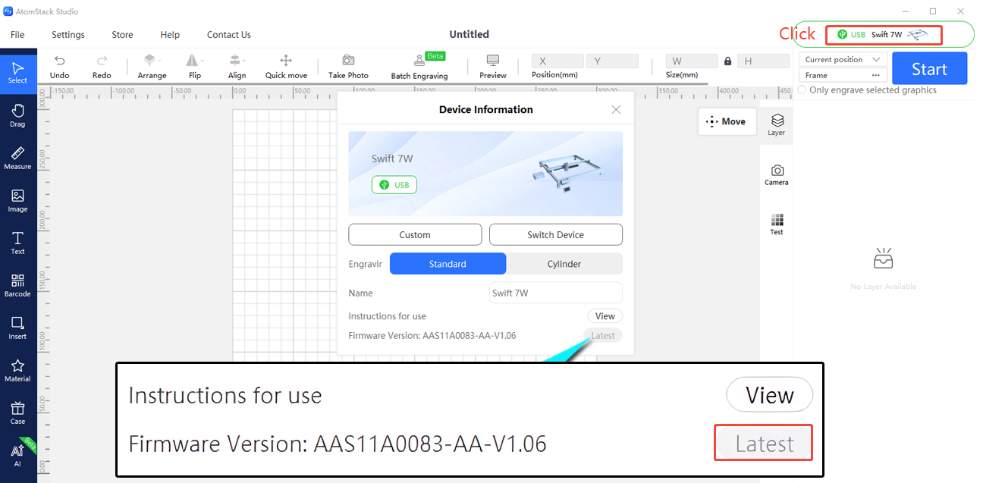This screenshot has width=983, height=483.
Task: Select the Standard engraving mode
Action: point(448,264)
